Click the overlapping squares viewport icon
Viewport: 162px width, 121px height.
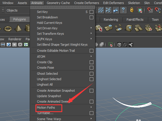[x=125, y=45]
